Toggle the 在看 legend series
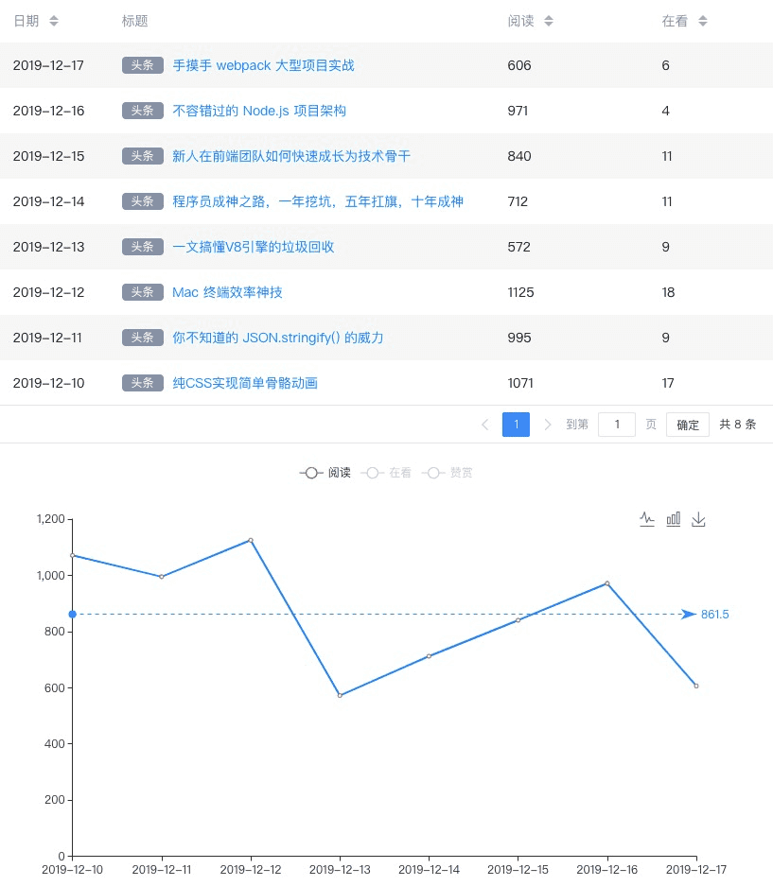Image resolution: width=773 pixels, height=886 pixels. pos(386,473)
